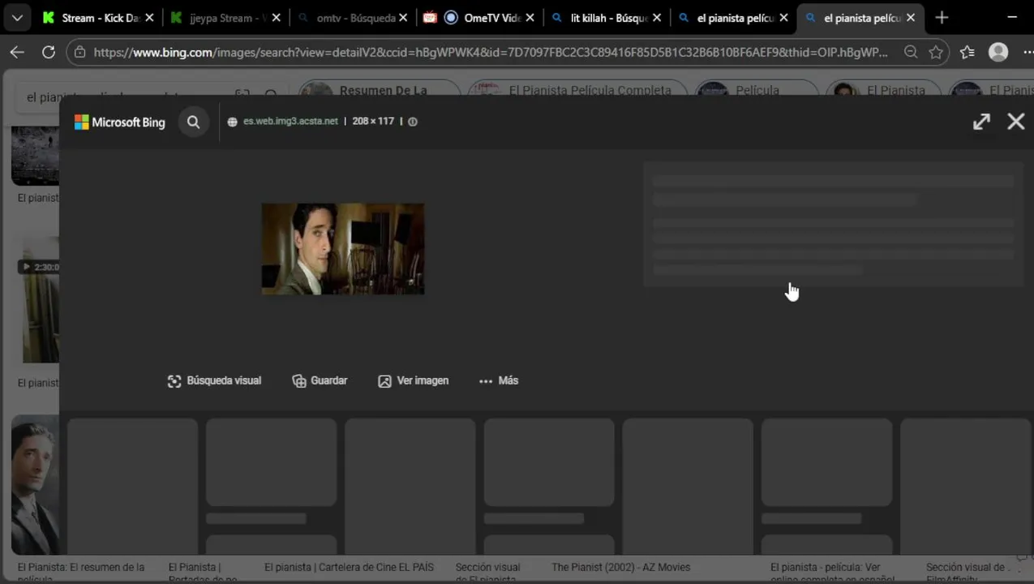1034x584 pixels.
Task: Open a new browser tab
Action: (942, 18)
